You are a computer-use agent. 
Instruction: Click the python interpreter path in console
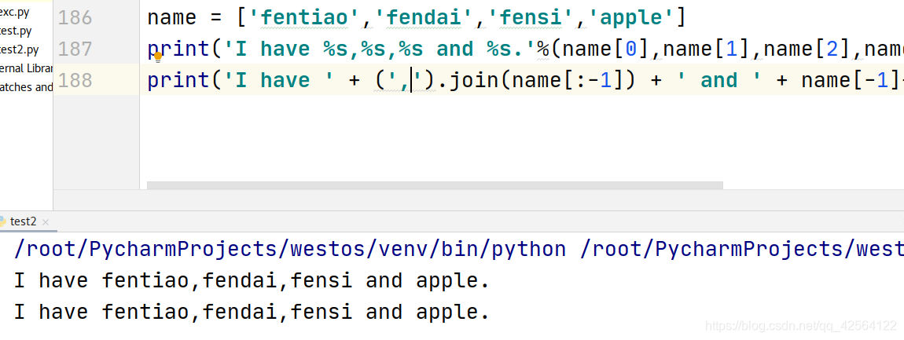coord(290,249)
